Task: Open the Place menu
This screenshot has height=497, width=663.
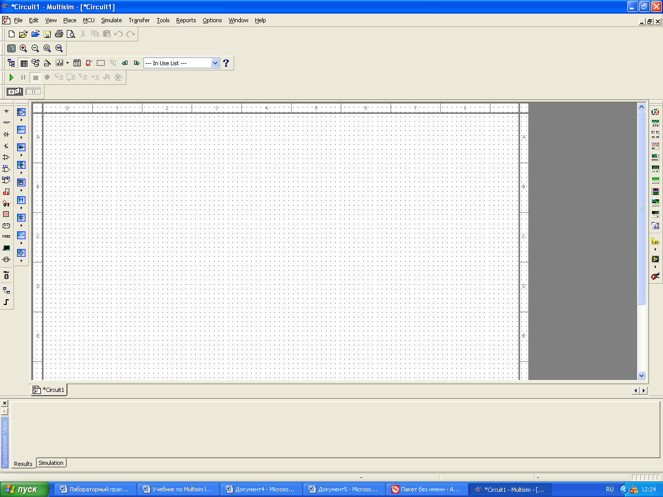Action: pyautogui.click(x=69, y=20)
